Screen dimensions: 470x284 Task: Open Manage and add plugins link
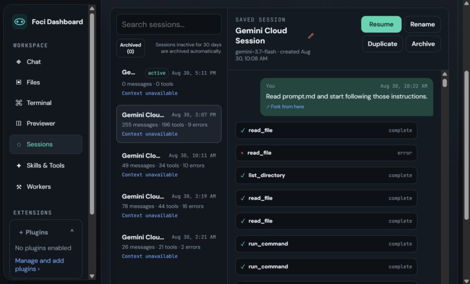pos(39,265)
